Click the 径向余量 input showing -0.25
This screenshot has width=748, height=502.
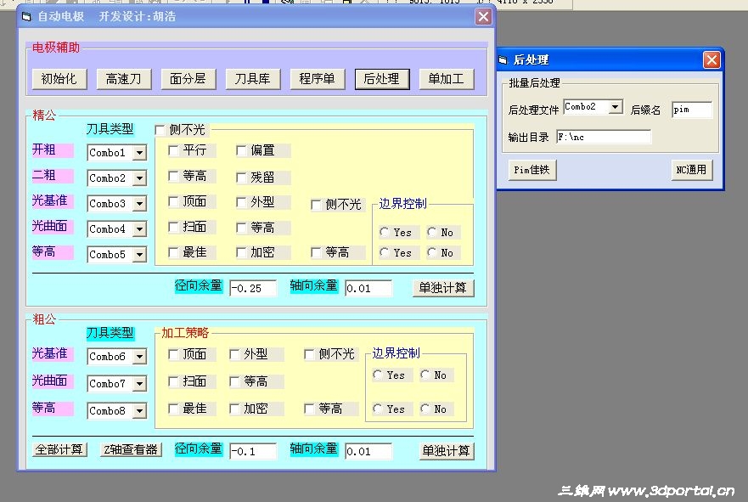pyautogui.click(x=255, y=288)
